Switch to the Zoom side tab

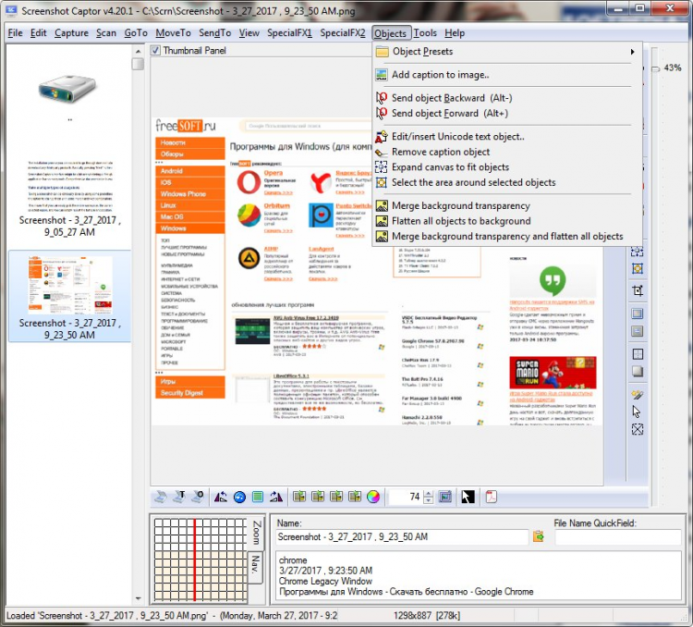pyautogui.click(x=256, y=533)
